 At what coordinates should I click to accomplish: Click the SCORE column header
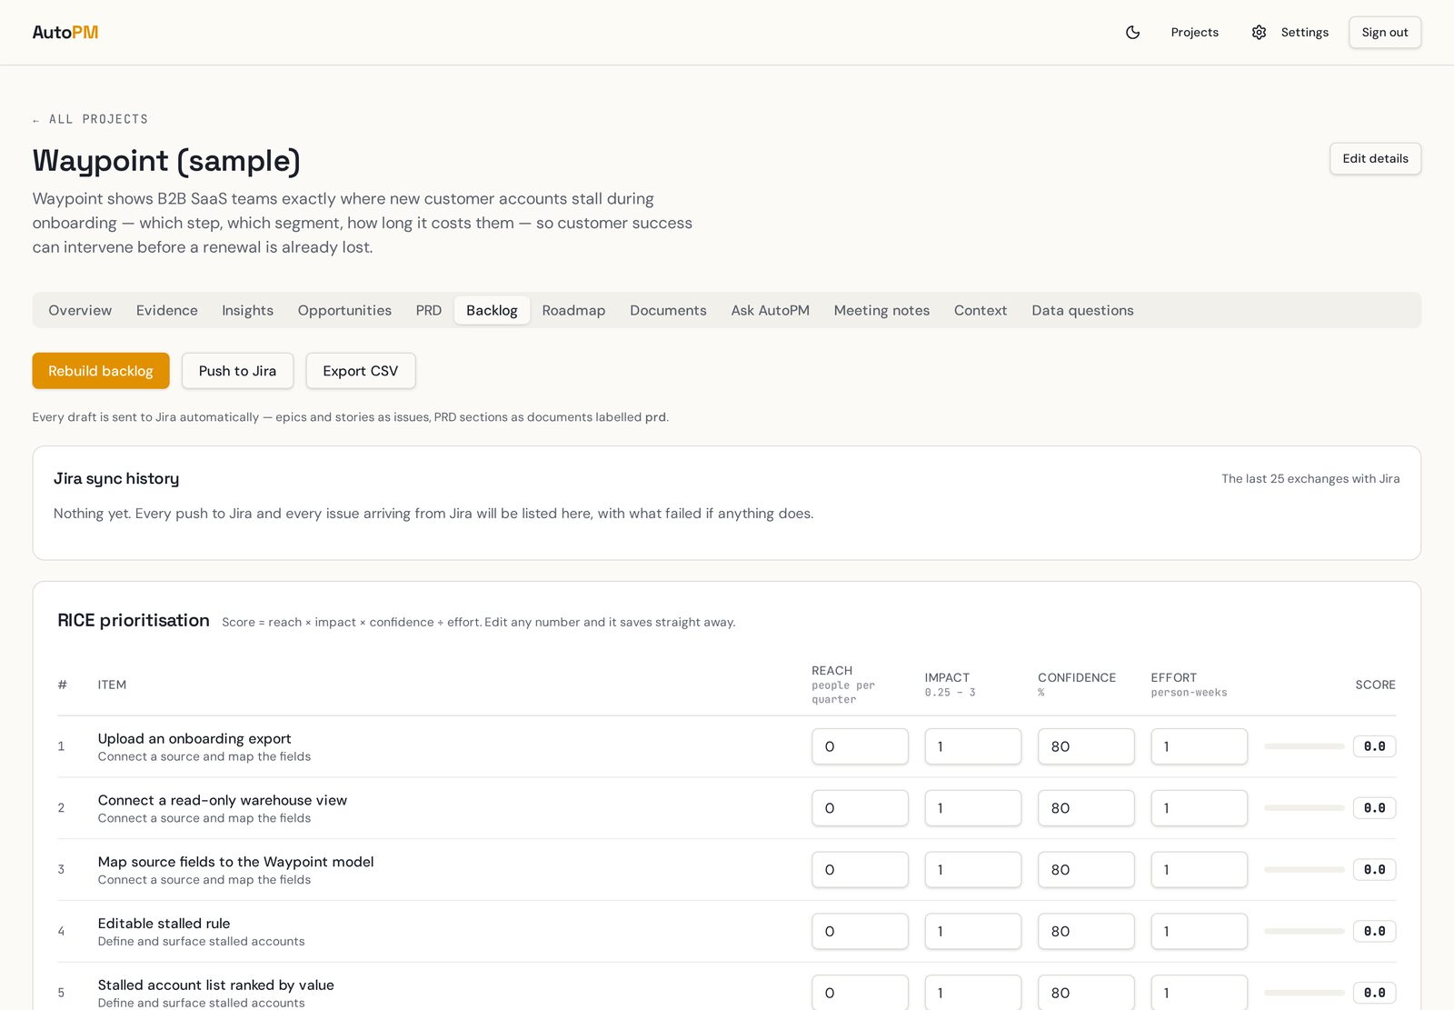(1375, 685)
